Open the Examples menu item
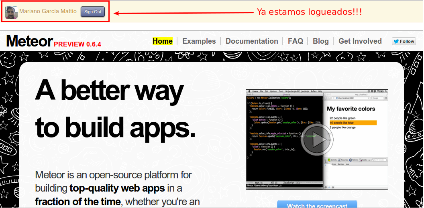 199,41
